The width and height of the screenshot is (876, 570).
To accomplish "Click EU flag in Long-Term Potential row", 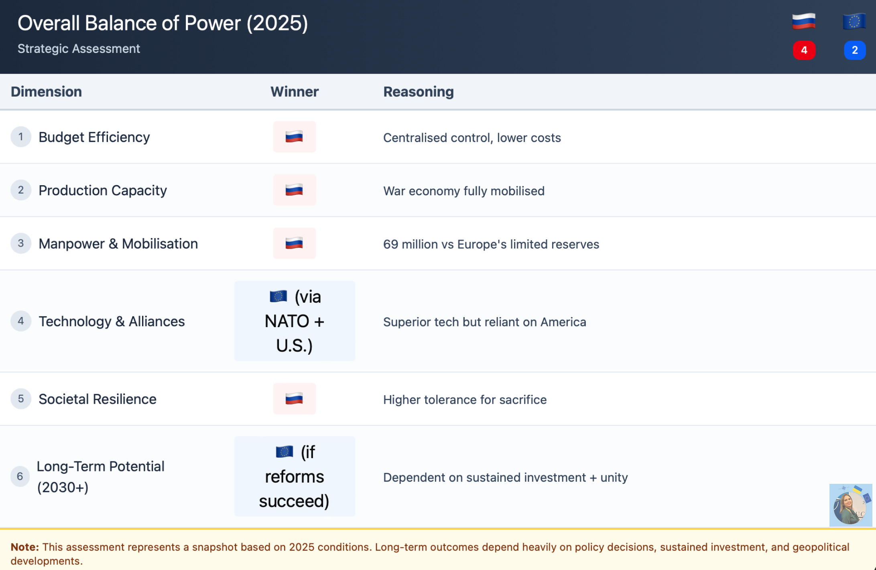I will 284,452.
